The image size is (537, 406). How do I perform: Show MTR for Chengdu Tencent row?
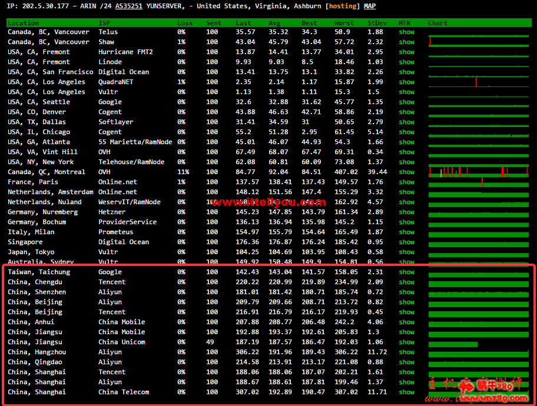pos(406,282)
